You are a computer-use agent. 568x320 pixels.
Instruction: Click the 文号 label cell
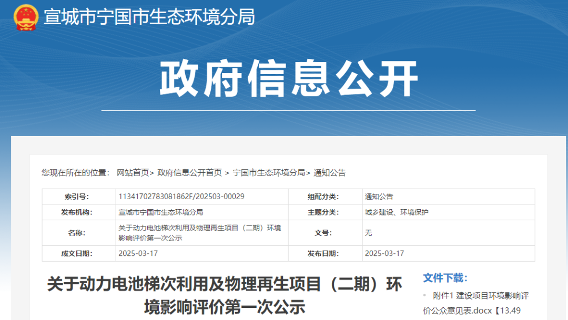pos(326,233)
